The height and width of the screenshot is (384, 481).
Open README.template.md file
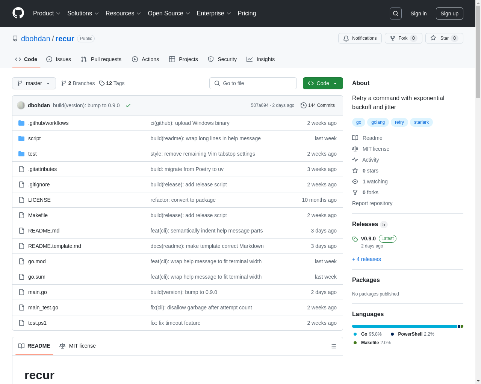54,246
